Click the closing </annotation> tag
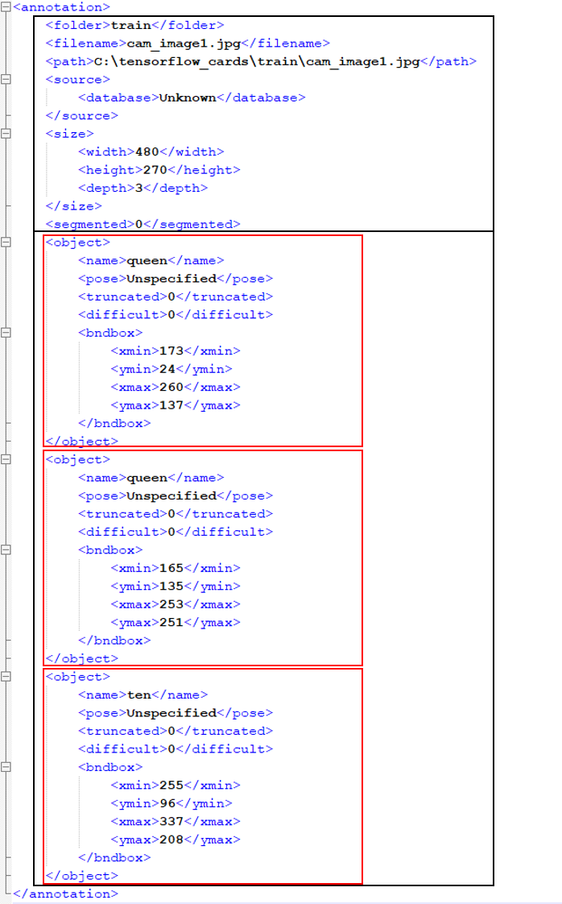The width and height of the screenshot is (562, 904). [x=66, y=894]
